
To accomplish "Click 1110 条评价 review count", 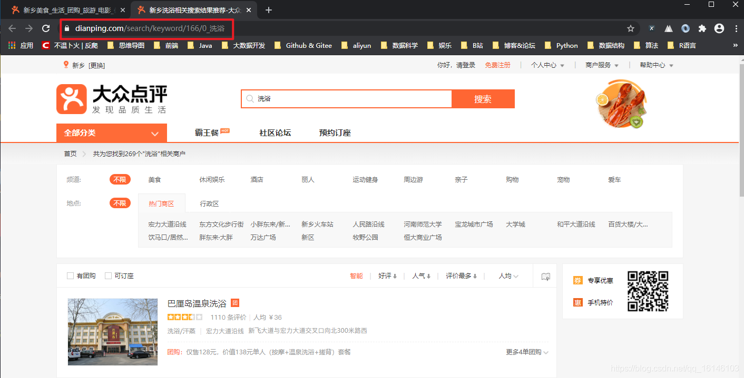I will (x=228, y=318).
